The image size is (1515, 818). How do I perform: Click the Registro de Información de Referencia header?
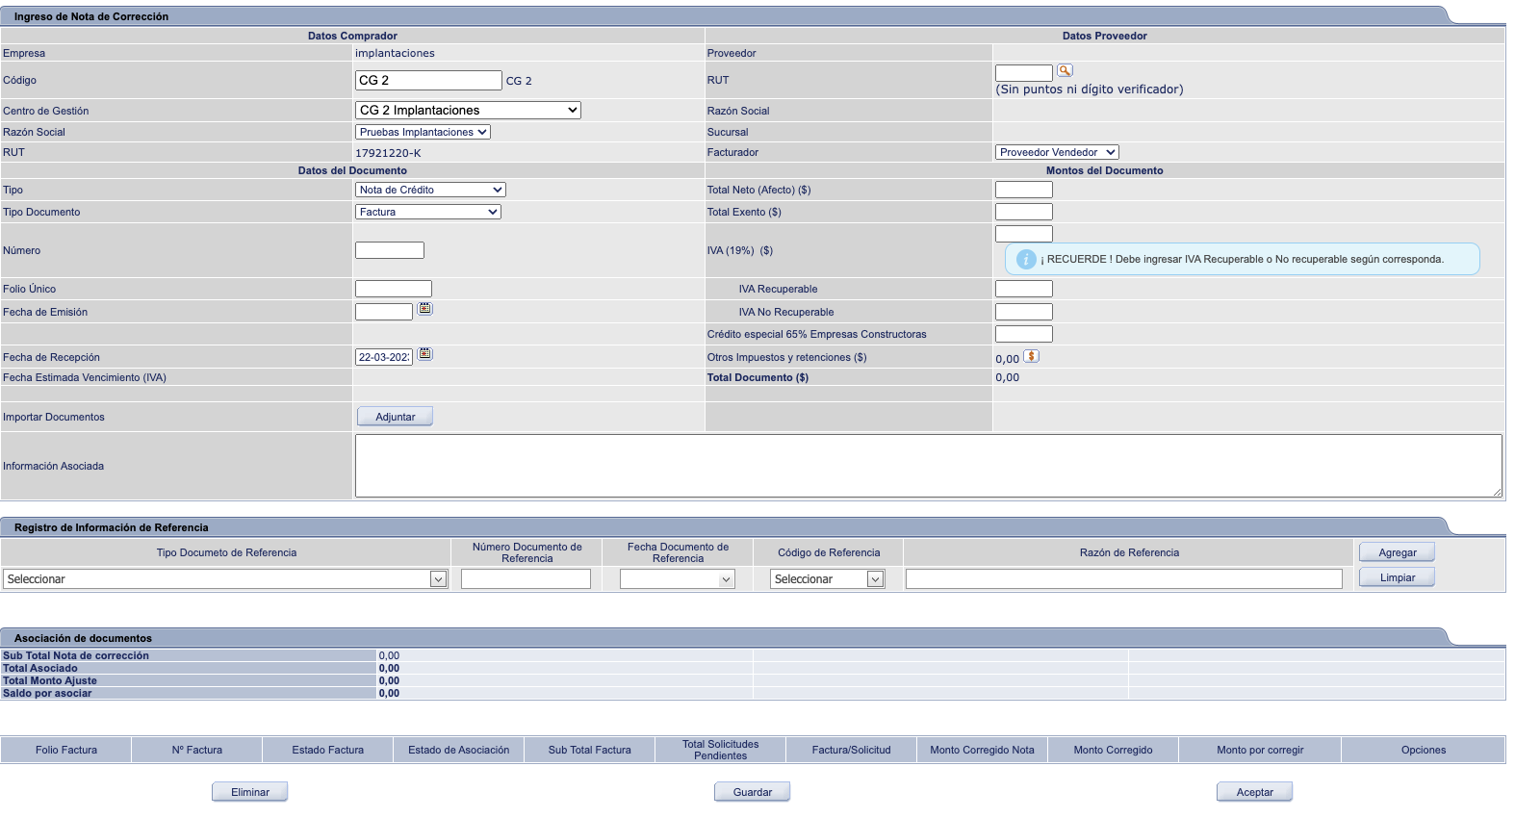click(x=112, y=527)
